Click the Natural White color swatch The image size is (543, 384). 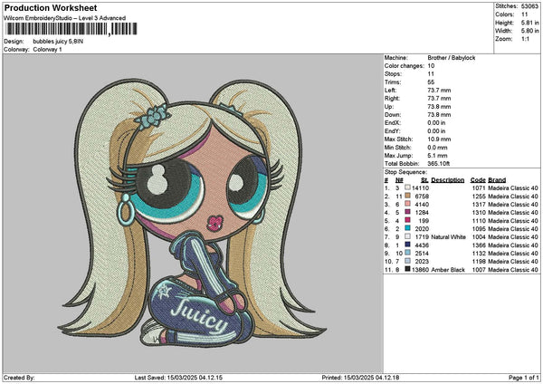(x=407, y=236)
